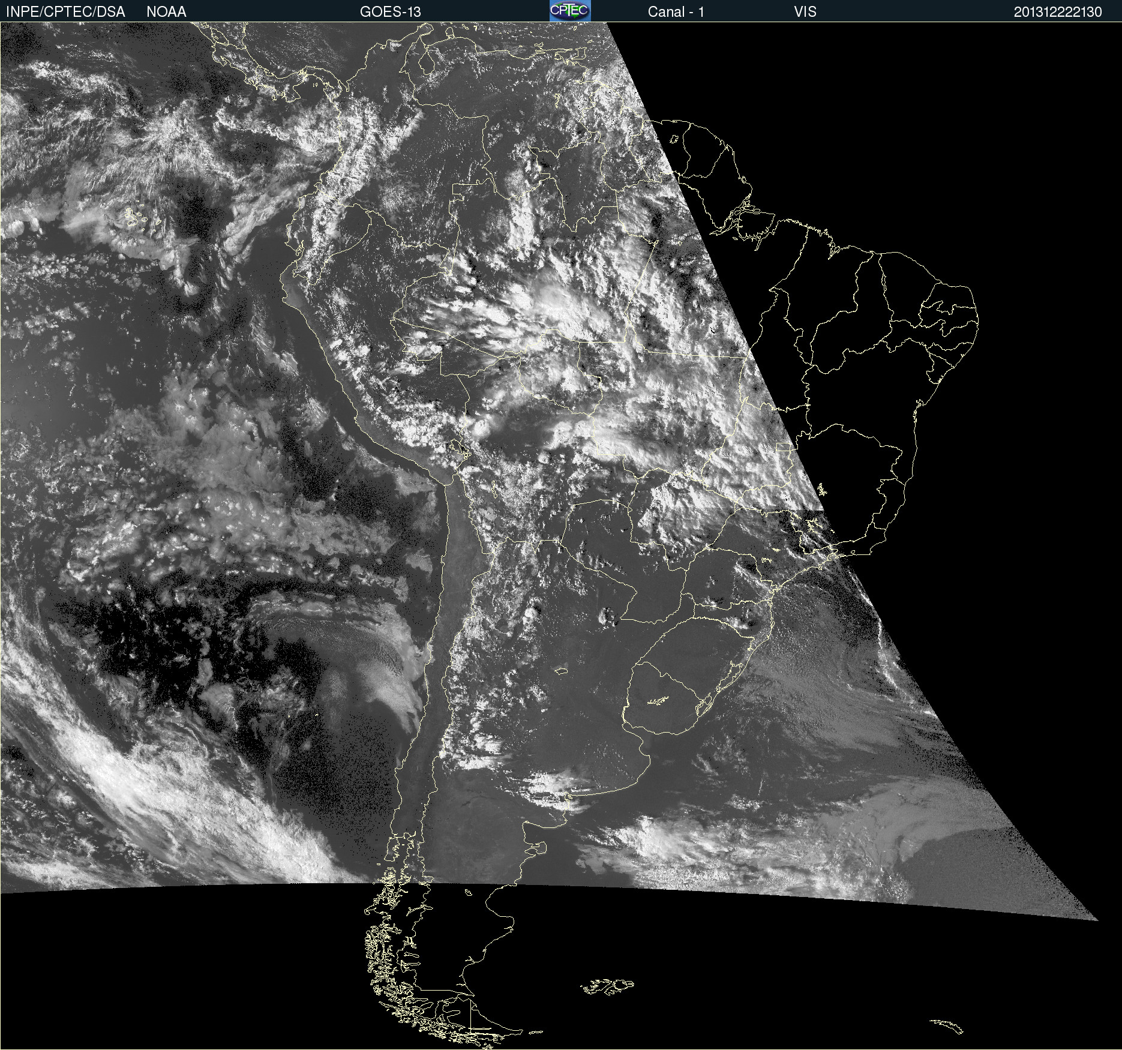Click the GOES-13 satellite label
The width and height of the screenshot is (1122, 1050).
point(391,12)
